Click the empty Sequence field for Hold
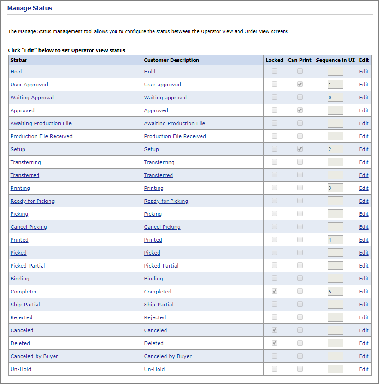This screenshot has width=379, height=384. (336, 72)
